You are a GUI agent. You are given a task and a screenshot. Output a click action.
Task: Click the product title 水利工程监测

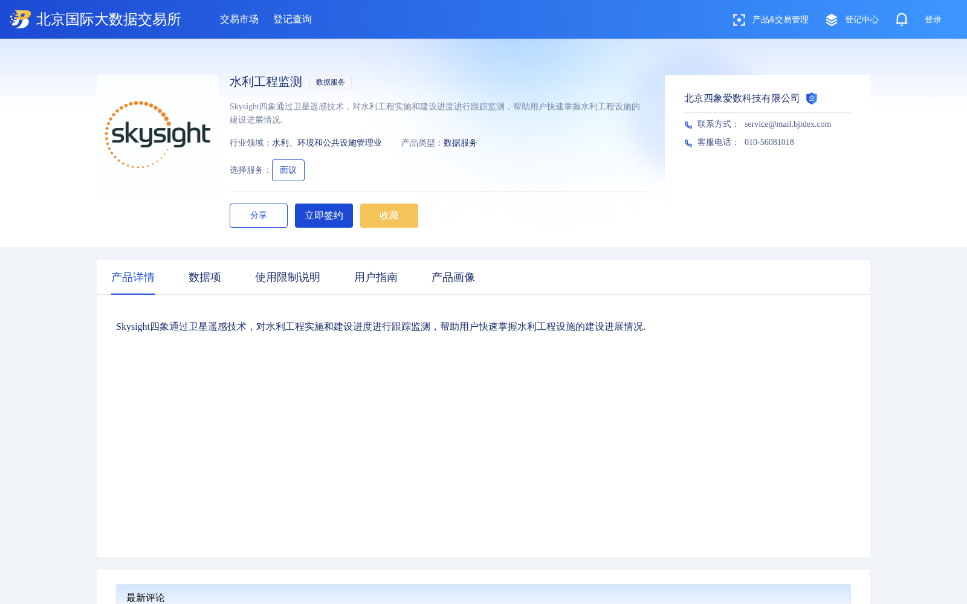point(266,82)
